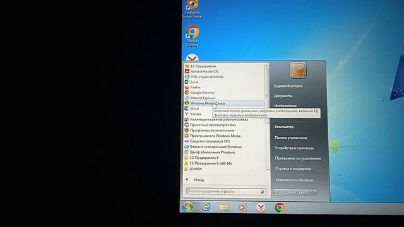Expand the 1C Предприятие 8 (x86-64) folder

(x=208, y=163)
